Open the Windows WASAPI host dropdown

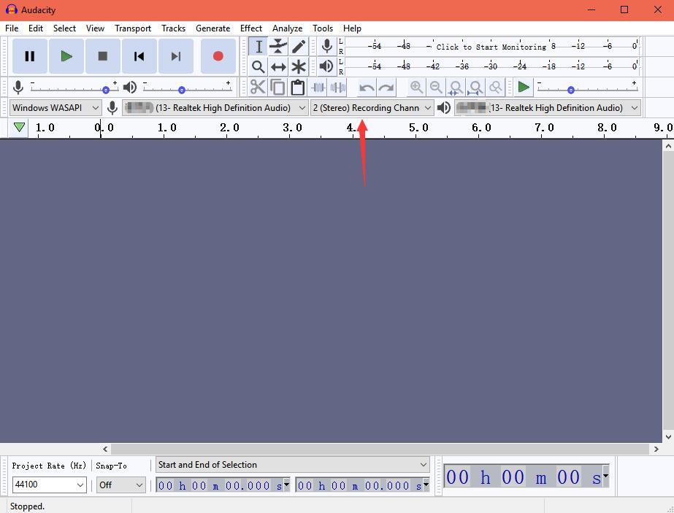[x=55, y=108]
